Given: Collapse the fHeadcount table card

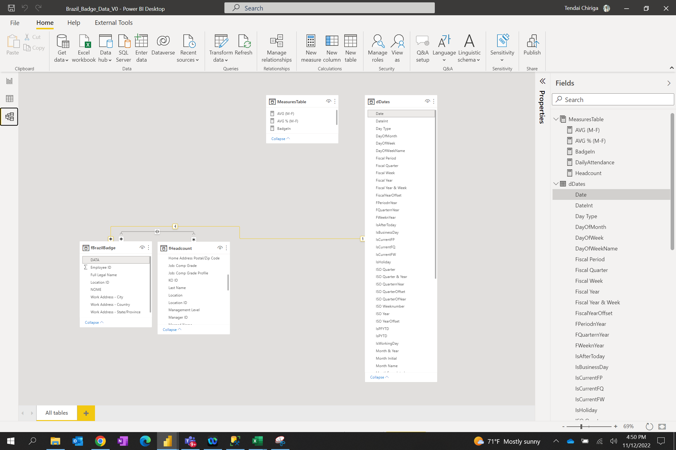Looking at the screenshot, I should point(172,330).
